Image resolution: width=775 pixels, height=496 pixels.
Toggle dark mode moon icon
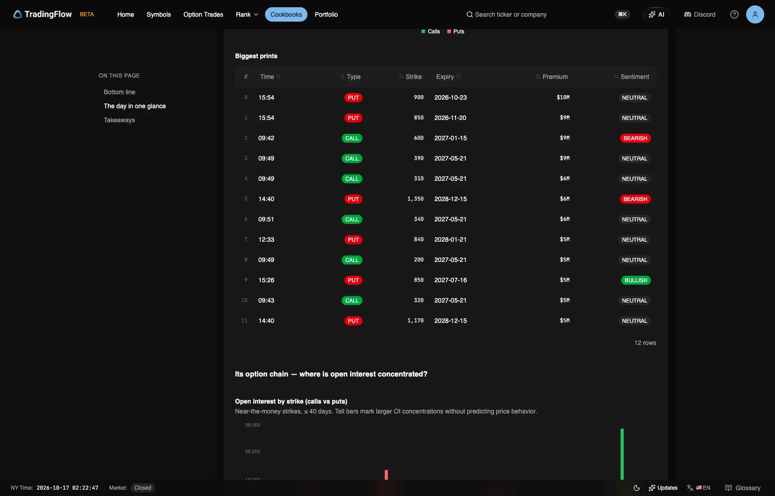point(637,488)
